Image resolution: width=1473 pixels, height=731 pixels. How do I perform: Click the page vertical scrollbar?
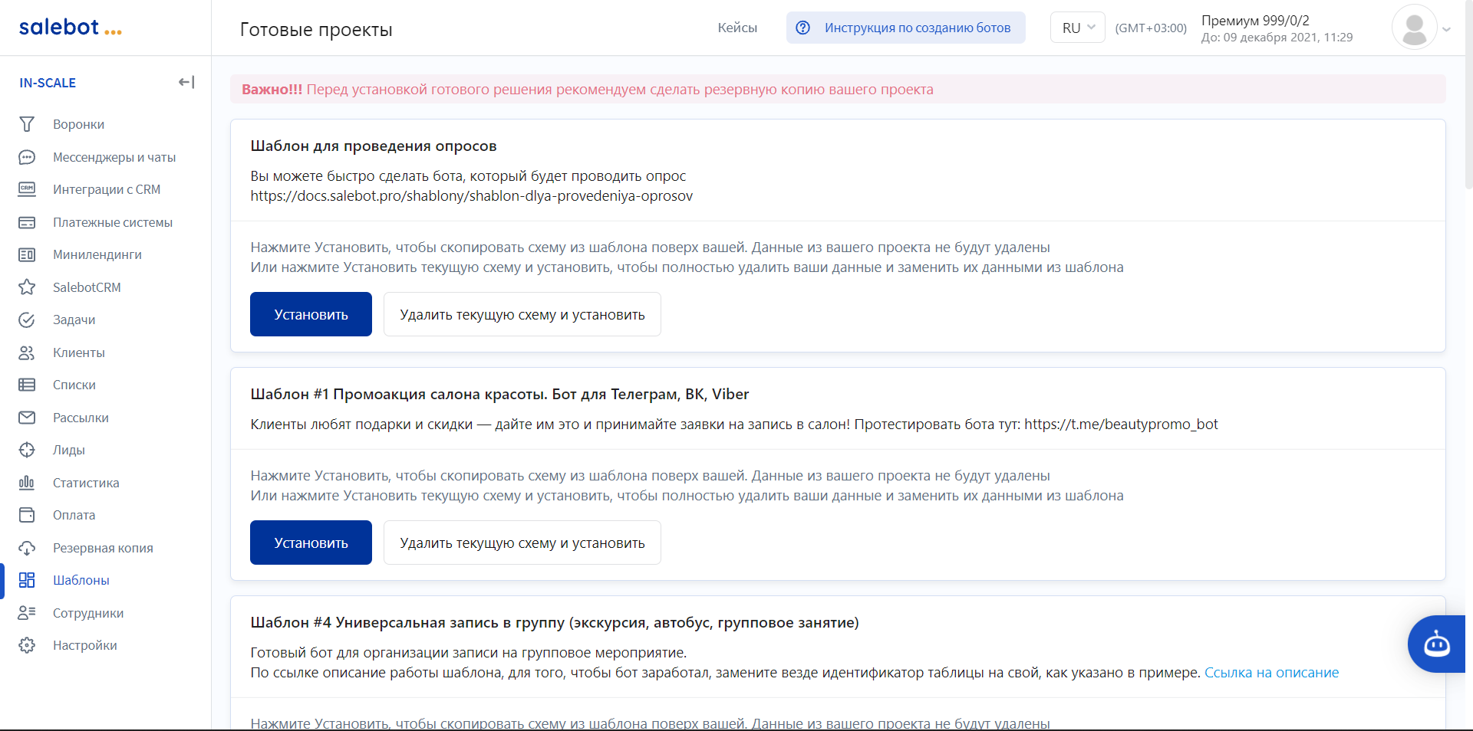(1468, 95)
